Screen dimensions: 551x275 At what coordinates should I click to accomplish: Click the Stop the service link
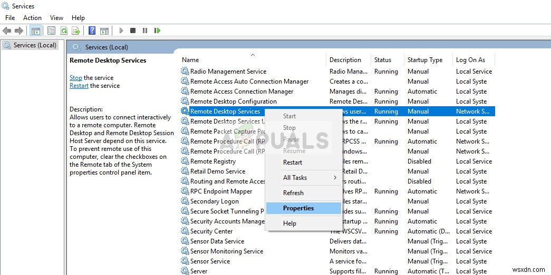[76, 78]
